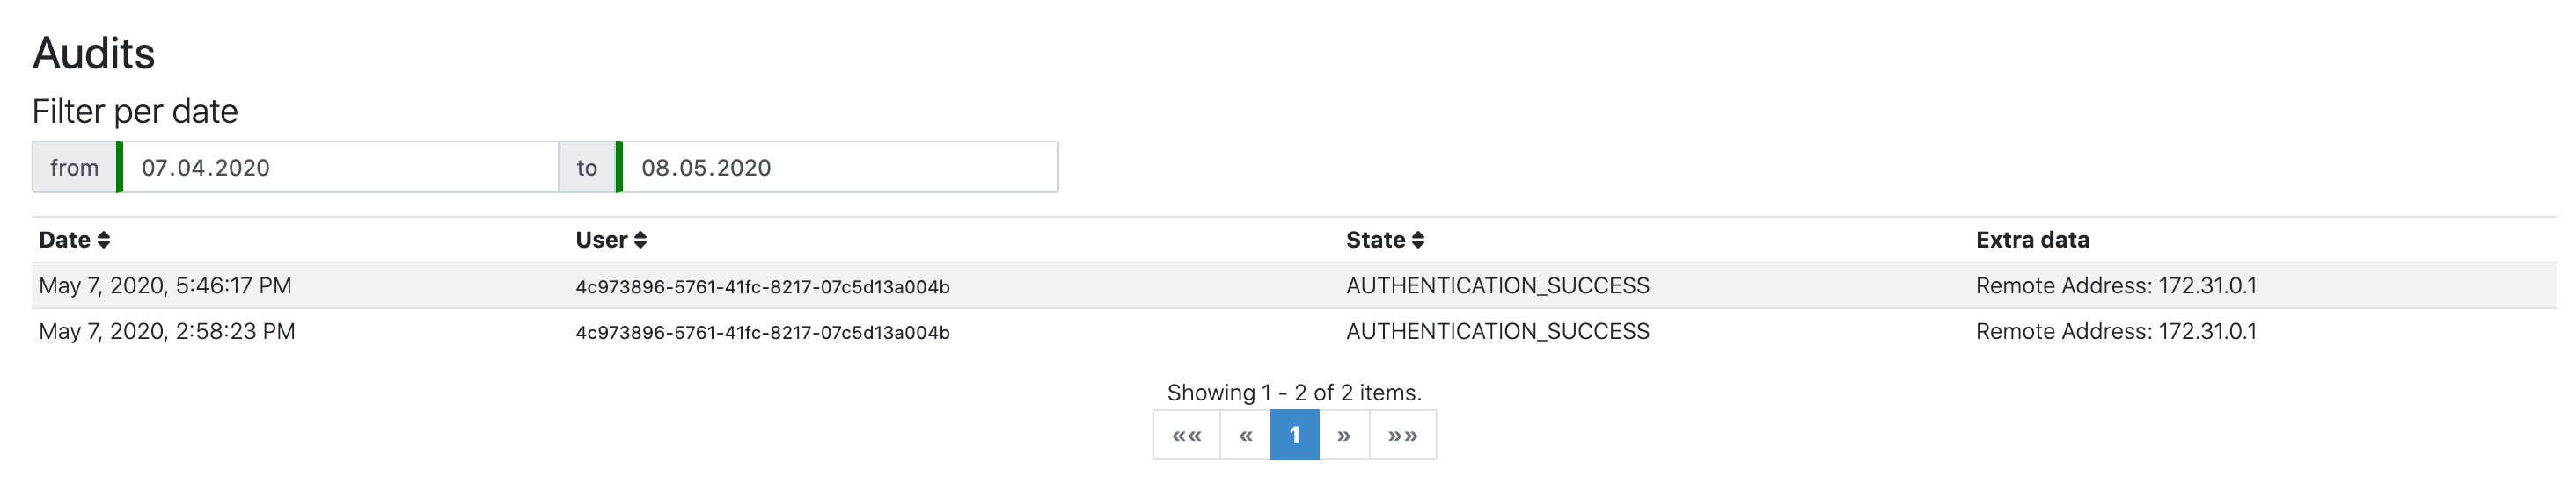Click user ID in second audit row

tap(762, 334)
